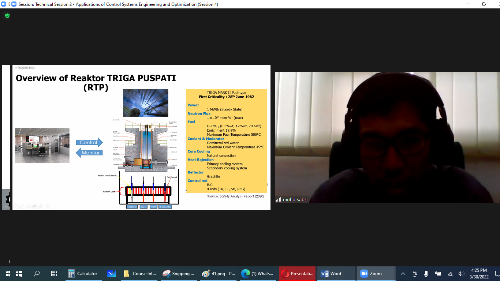Click the see all slides icon
Viewport: 500px width, 281px height.
34,207
